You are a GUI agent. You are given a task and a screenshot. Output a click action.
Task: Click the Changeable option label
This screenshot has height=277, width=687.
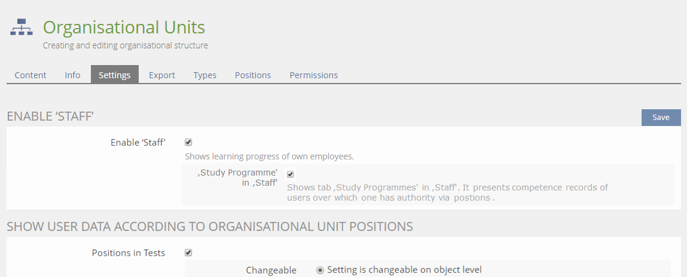(271, 270)
